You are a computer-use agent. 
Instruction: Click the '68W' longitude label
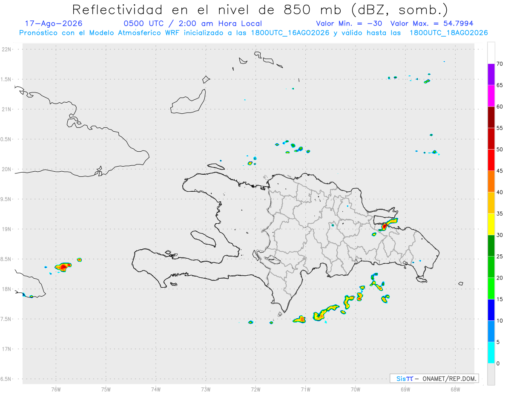(x=455, y=389)
